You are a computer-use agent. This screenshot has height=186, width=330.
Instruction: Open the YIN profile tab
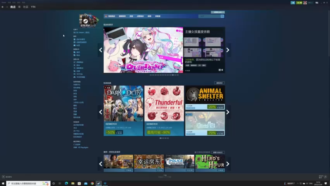click(33, 7)
